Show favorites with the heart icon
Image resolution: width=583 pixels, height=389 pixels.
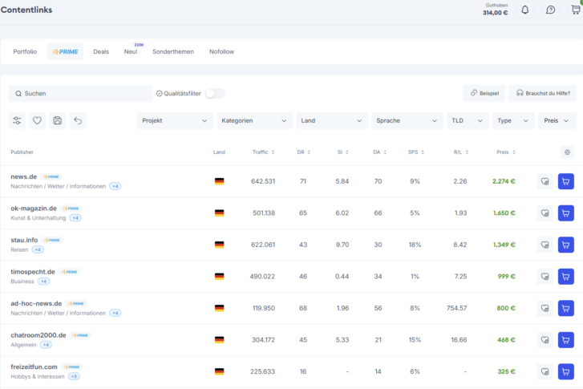37,120
